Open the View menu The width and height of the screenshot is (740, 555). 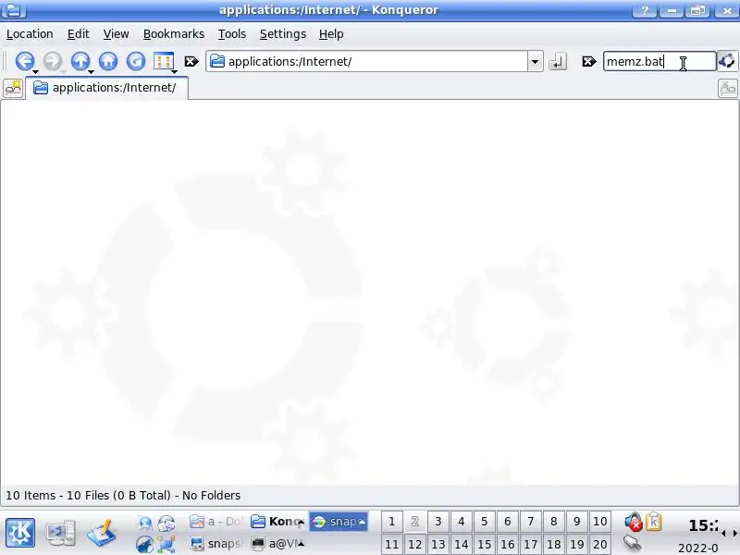click(x=116, y=34)
